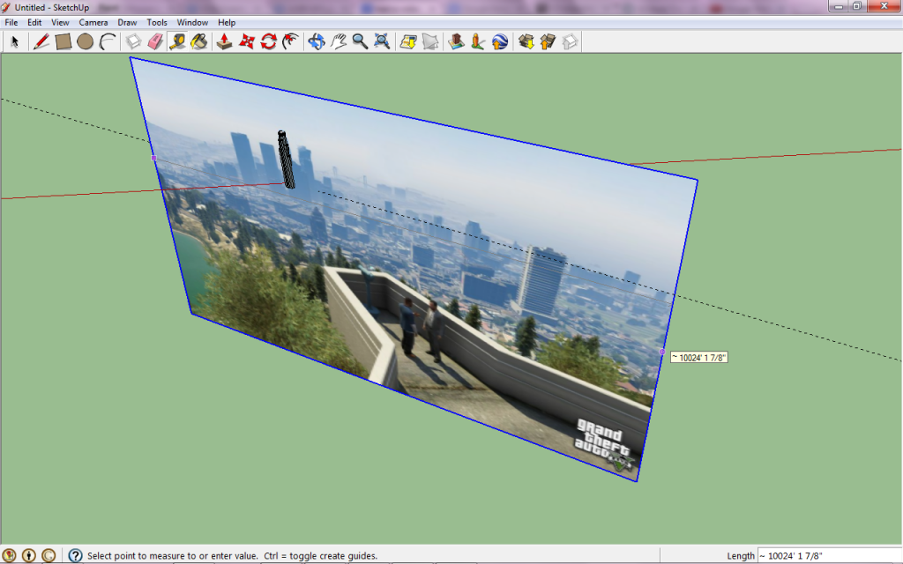This screenshot has width=903, height=564.
Task: Activate the Circle tool
Action: (x=85, y=41)
